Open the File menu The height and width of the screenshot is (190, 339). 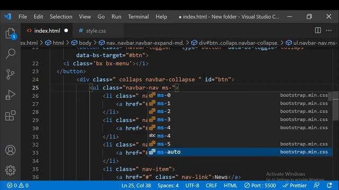(x=23, y=16)
